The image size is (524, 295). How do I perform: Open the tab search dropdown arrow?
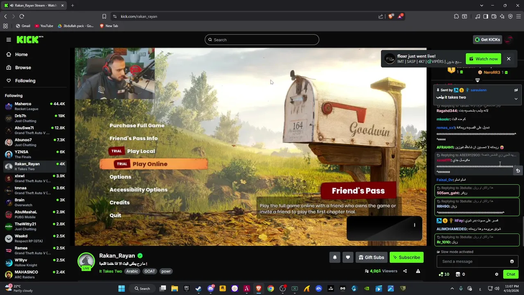pyautogui.click(x=481, y=5)
